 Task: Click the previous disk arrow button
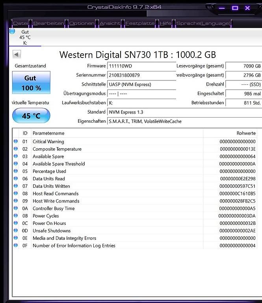coord(17,54)
